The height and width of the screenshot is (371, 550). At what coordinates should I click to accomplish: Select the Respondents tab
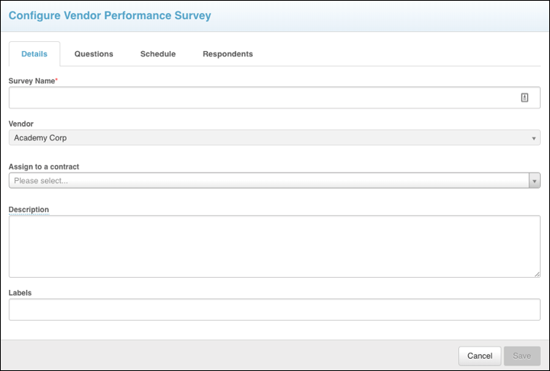[228, 54]
